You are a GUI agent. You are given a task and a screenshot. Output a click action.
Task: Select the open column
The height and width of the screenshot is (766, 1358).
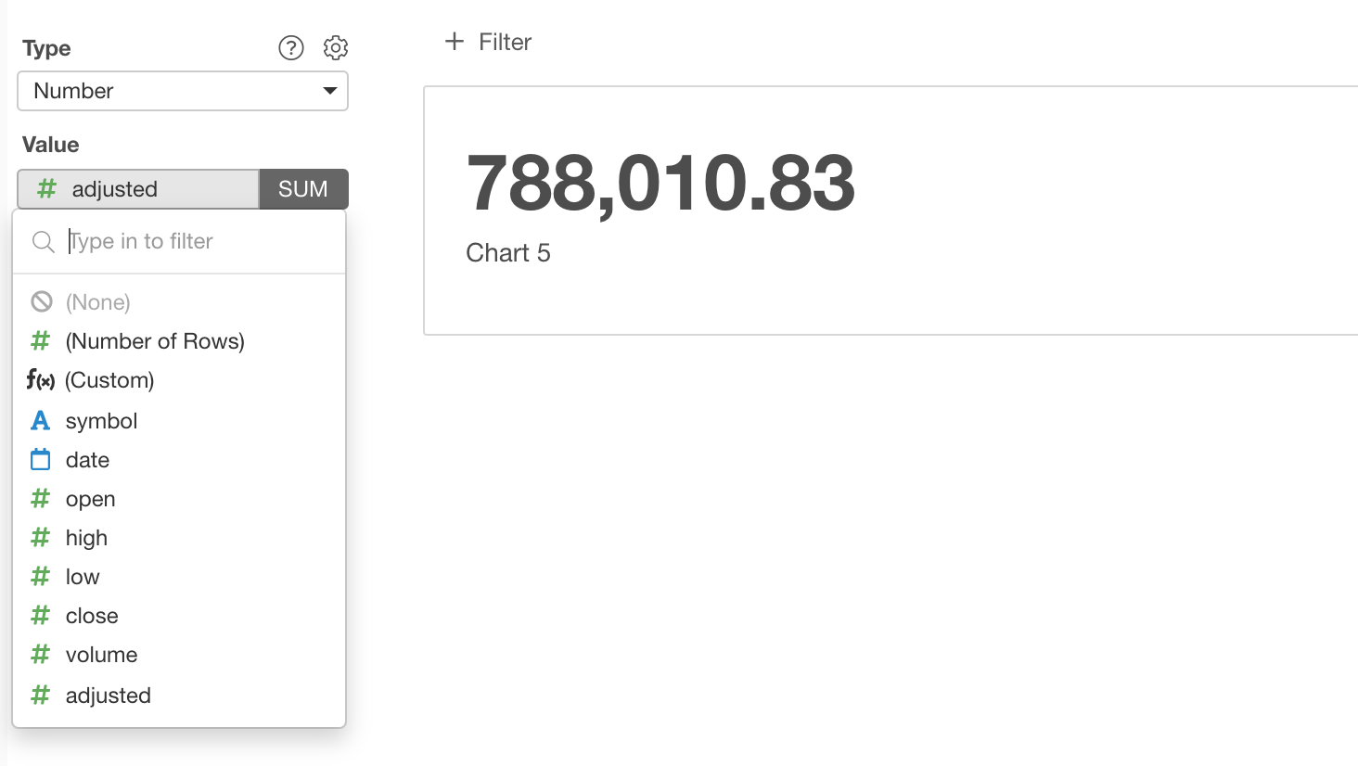pos(90,499)
